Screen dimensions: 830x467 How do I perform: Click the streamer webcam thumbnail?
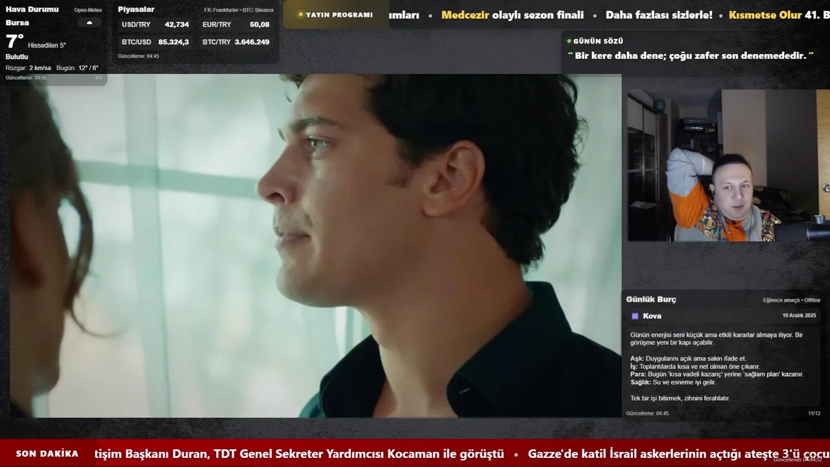(x=728, y=165)
